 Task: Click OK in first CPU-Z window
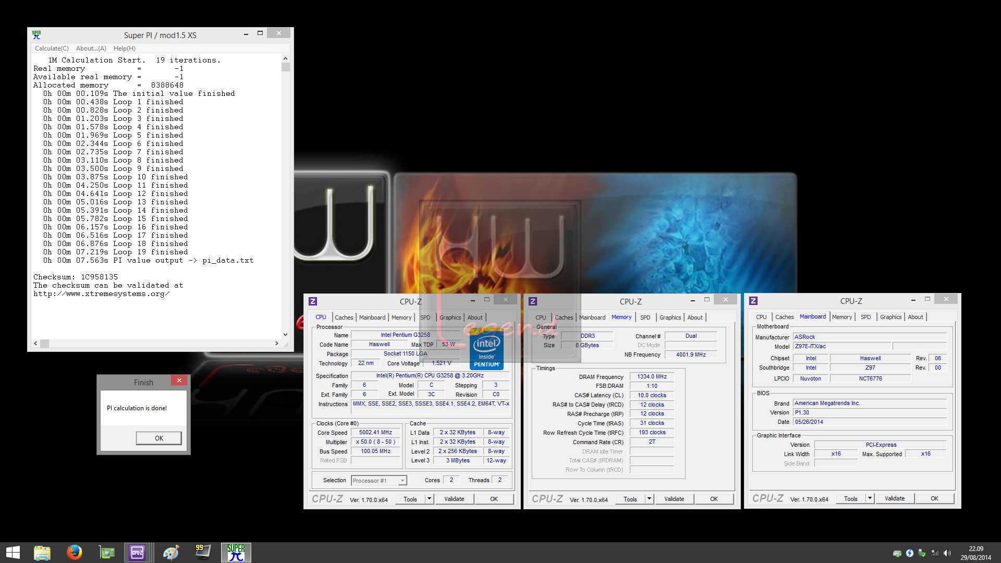point(494,499)
